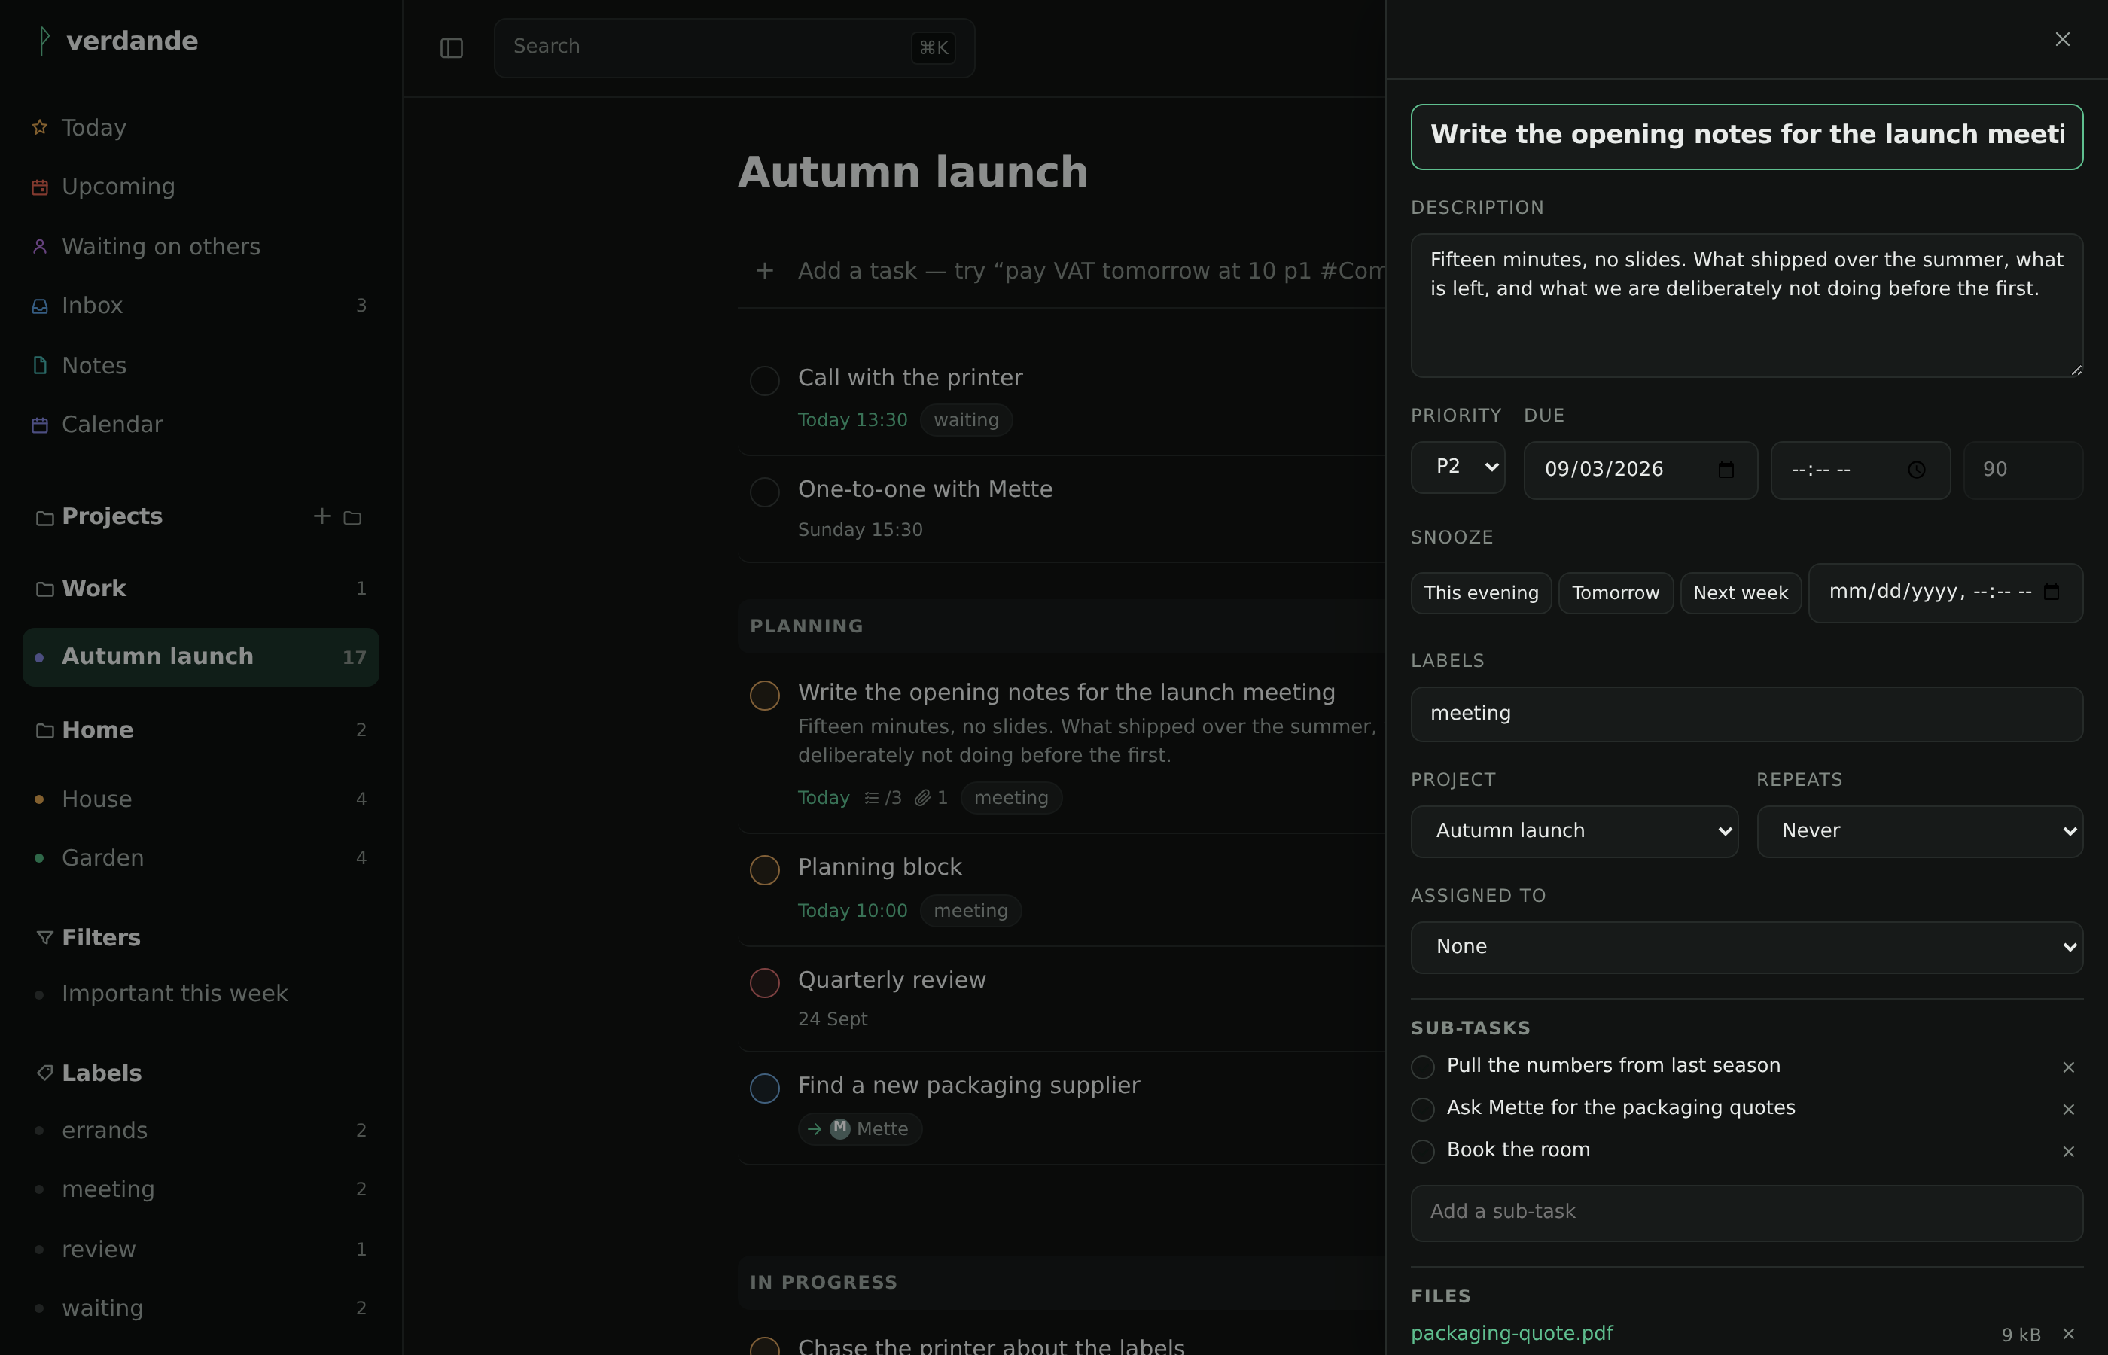Open the packaging-quote.pdf file link

pos(1512,1334)
